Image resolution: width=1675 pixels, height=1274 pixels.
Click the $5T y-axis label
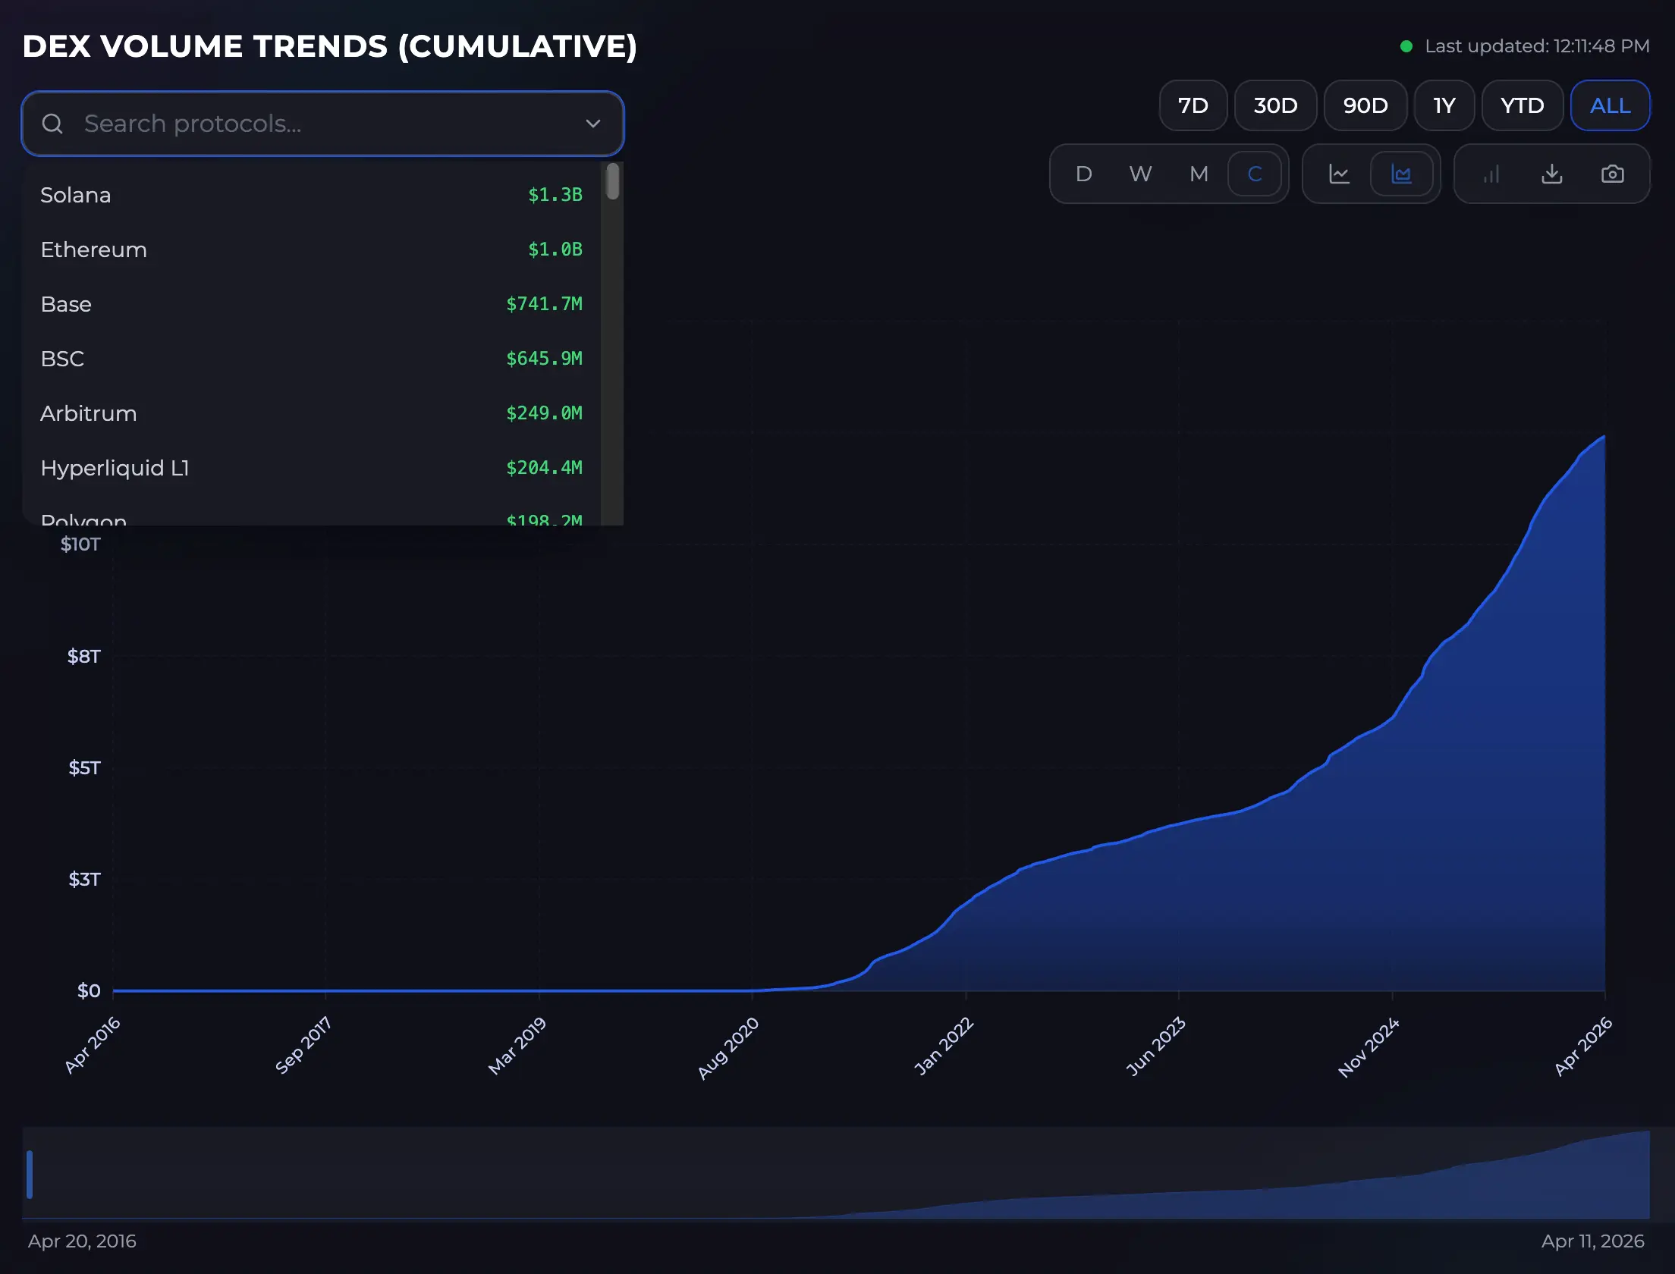click(x=84, y=767)
